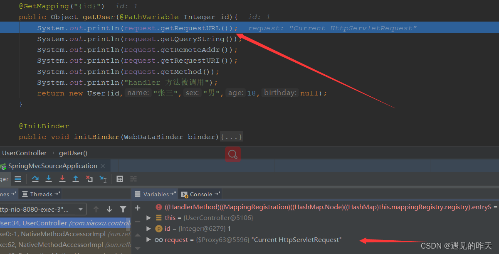Viewport: 499px width, 254px height.
Task: Click the Run to Cursor icon
Action: tap(103, 179)
